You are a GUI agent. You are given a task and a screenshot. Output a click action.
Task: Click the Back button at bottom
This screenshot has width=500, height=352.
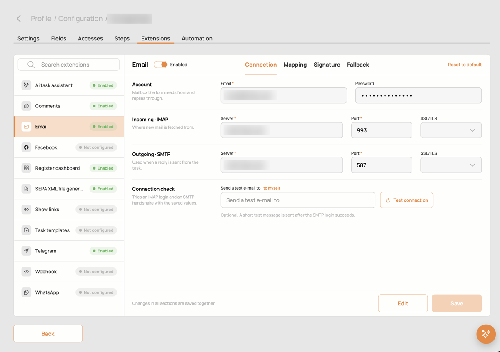click(x=48, y=334)
